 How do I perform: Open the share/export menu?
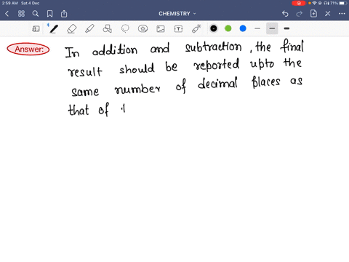pyautogui.click(x=64, y=14)
